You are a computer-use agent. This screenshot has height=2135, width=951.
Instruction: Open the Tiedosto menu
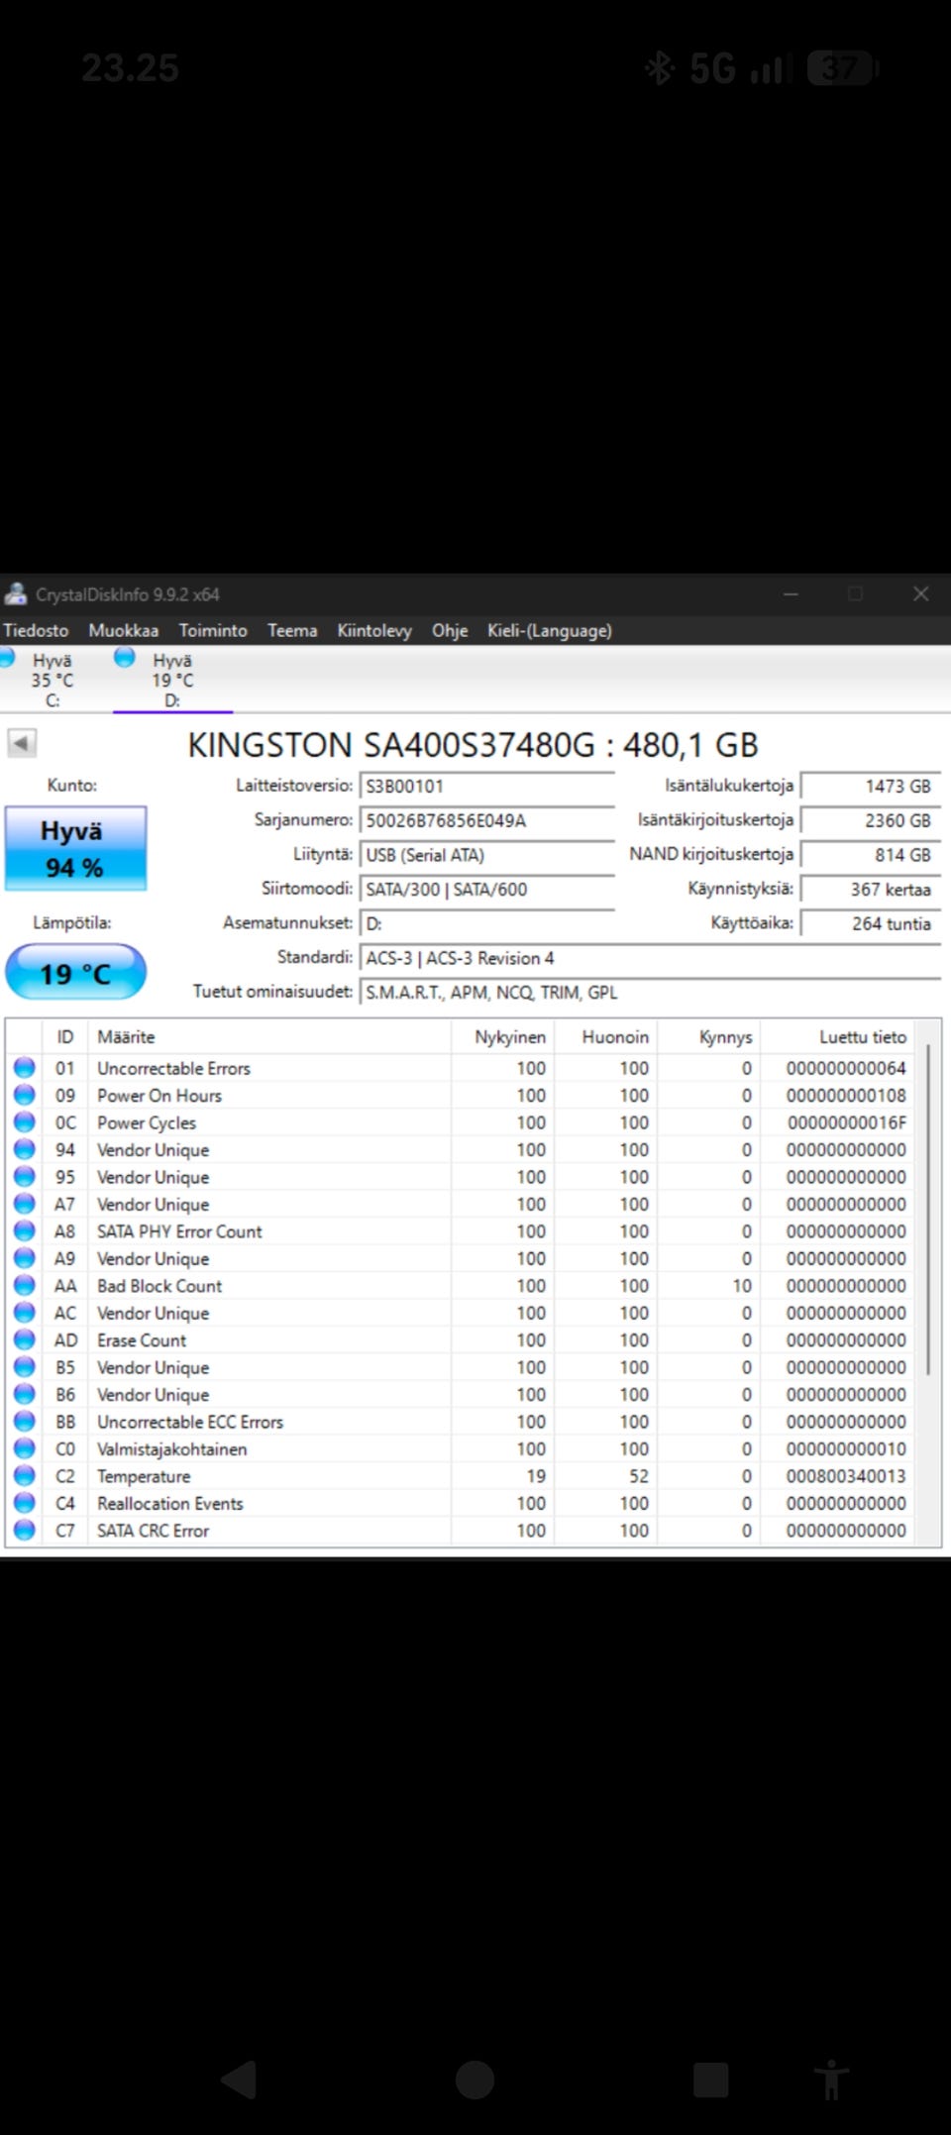[x=36, y=630]
